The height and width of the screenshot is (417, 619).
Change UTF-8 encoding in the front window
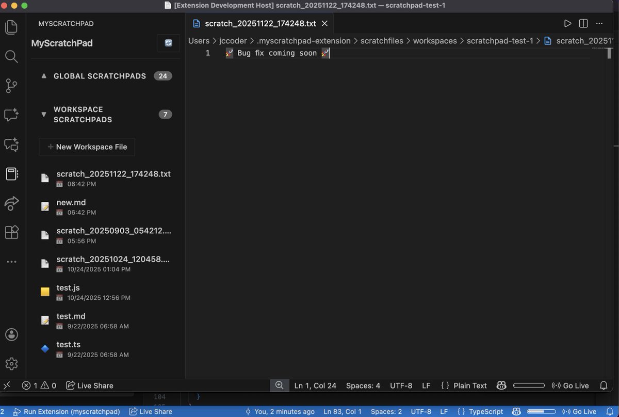(x=401, y=386)
